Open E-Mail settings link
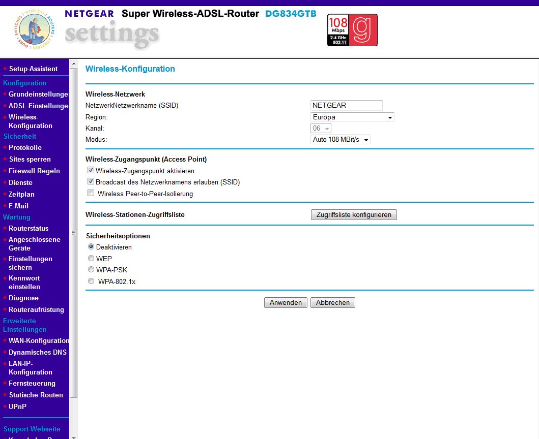Image resolution: width=539 pixels, height=439 pixels. pyautogui.click(x=18, y=206)
